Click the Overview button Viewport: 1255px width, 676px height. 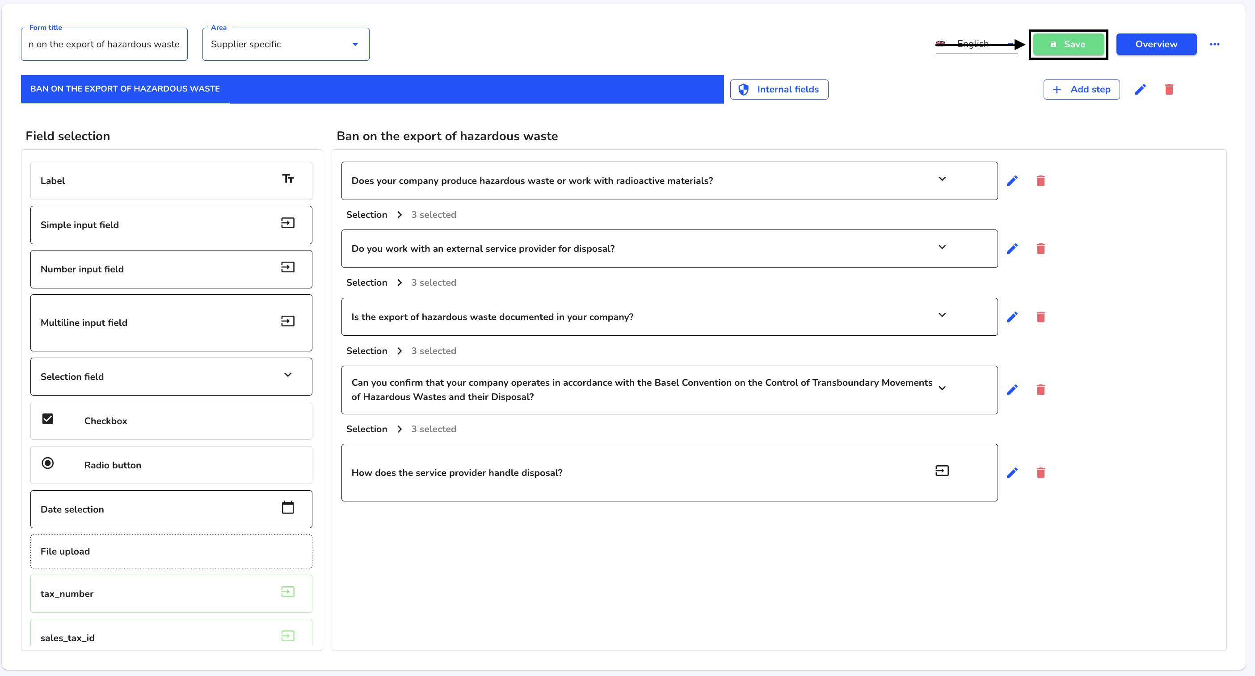coord(1158,43)
